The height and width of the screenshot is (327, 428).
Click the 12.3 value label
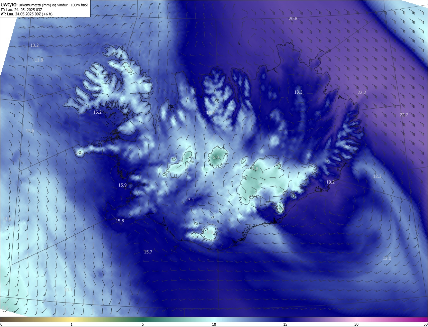click(x=377, y=176)
